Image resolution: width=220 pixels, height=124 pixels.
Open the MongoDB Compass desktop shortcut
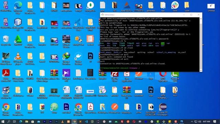(90, 7)
